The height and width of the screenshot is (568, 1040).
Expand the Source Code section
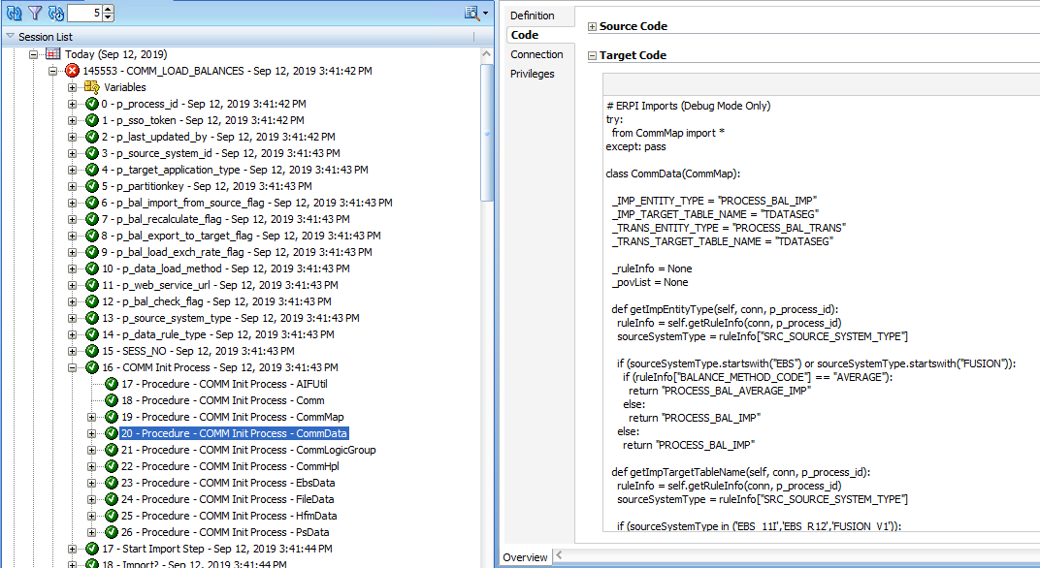tap(593, 26)
